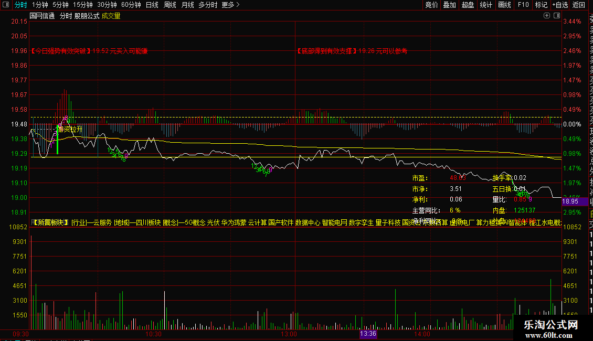
Task: Switch to the 日线 daily chart tab
Action: coord(152,5)
